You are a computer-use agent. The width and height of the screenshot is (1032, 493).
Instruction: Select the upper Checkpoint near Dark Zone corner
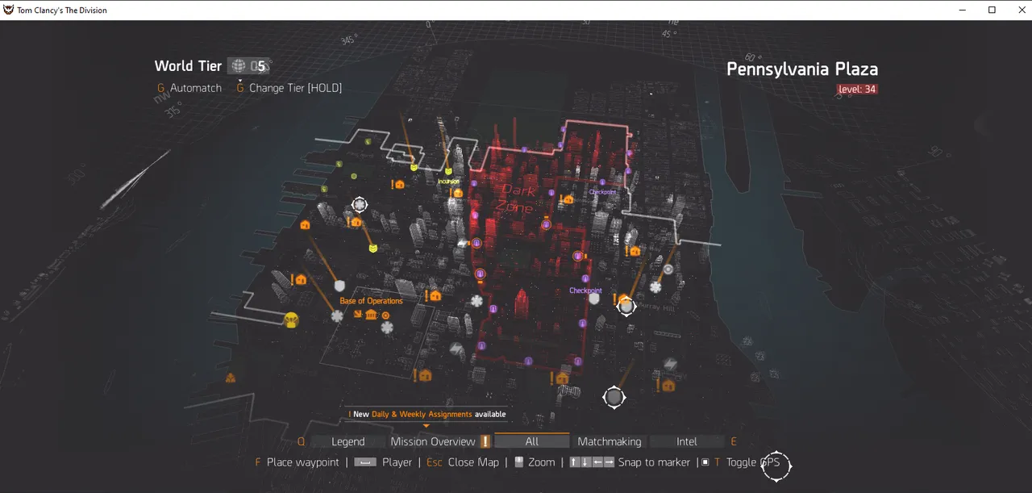pos(602,192)
